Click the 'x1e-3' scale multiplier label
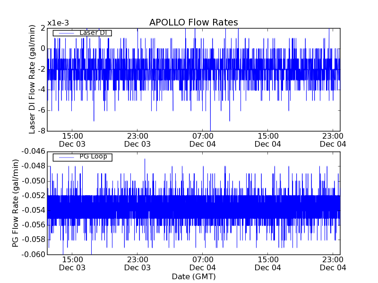The height and width of the screenshot is (283, 378). click(58, 23)
